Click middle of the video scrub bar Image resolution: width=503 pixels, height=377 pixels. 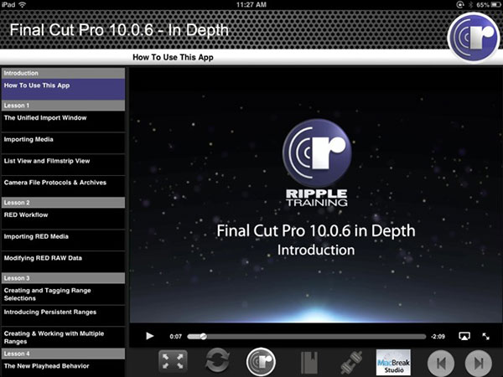307,336
